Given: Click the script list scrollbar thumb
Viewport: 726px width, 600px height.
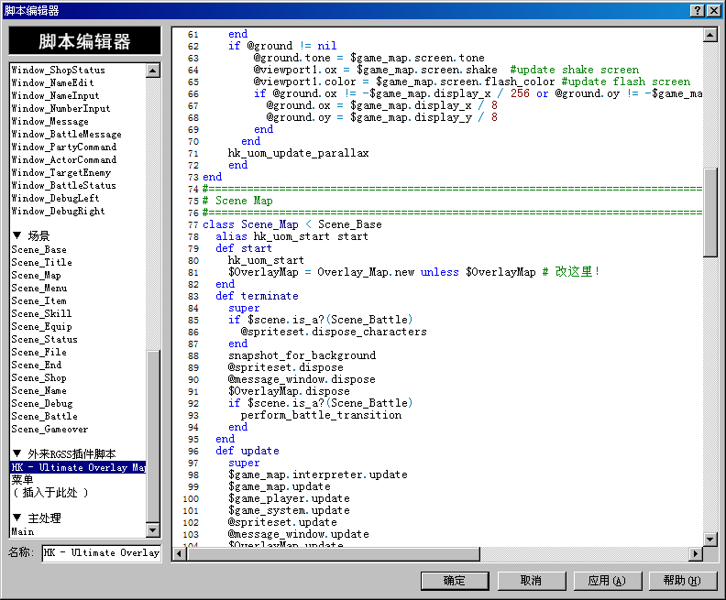Looking at the screenshot, I should point(153,436).
